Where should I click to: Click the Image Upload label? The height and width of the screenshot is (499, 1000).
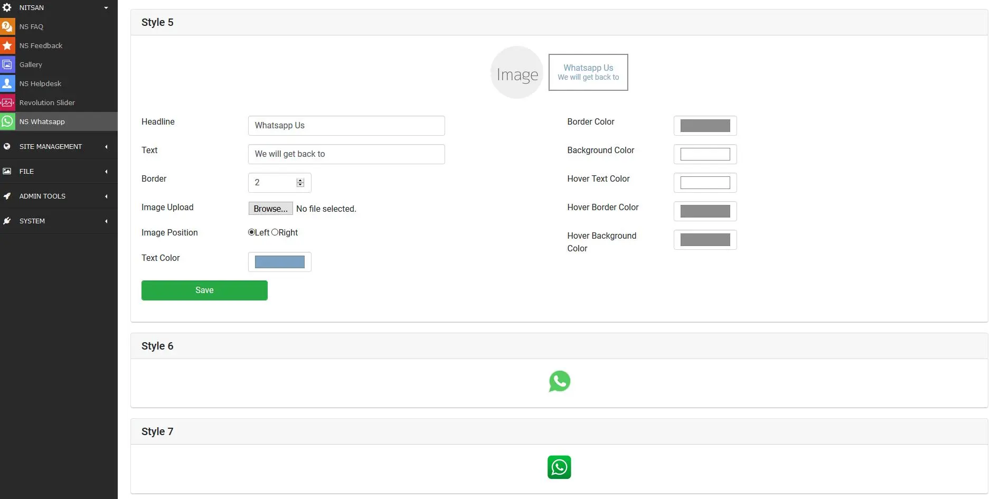click(x=167, y=208)
